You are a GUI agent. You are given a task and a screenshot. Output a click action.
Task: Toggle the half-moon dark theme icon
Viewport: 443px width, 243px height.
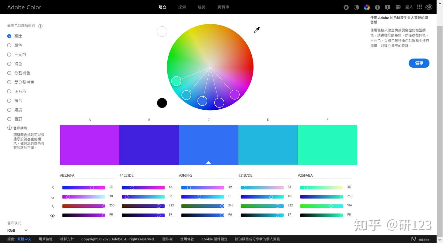click(x=357, y=7)
